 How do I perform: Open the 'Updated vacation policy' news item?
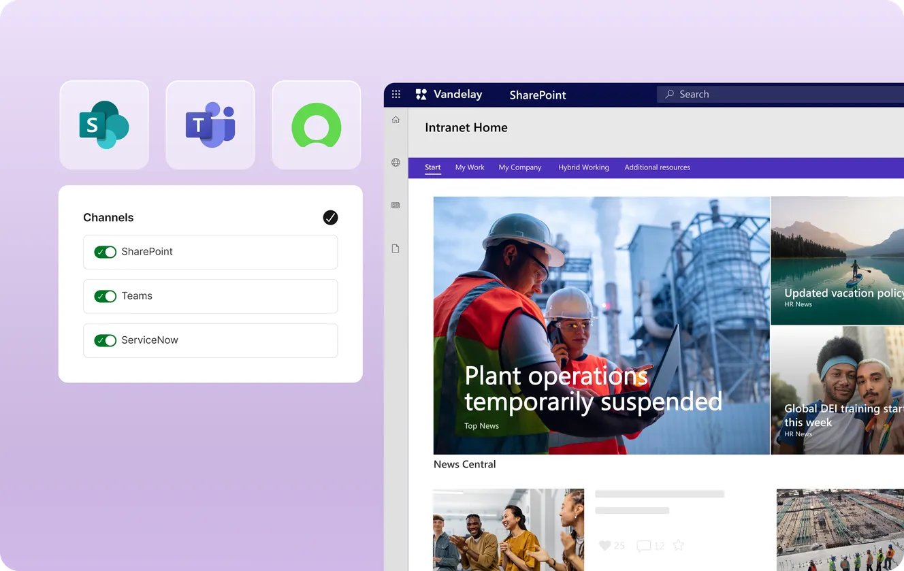point(837,261)
